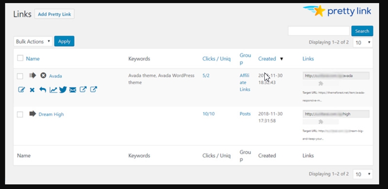Image resolution: width=388 pixels, height=189 pixels.
Task: Open the Dream High link entry
Action: [51, 114]
